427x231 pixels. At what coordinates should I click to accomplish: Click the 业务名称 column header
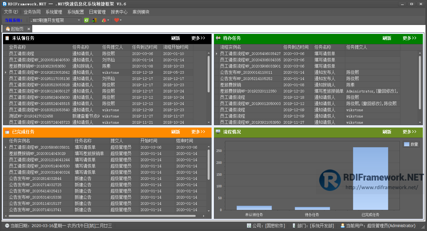coord(40,47)
